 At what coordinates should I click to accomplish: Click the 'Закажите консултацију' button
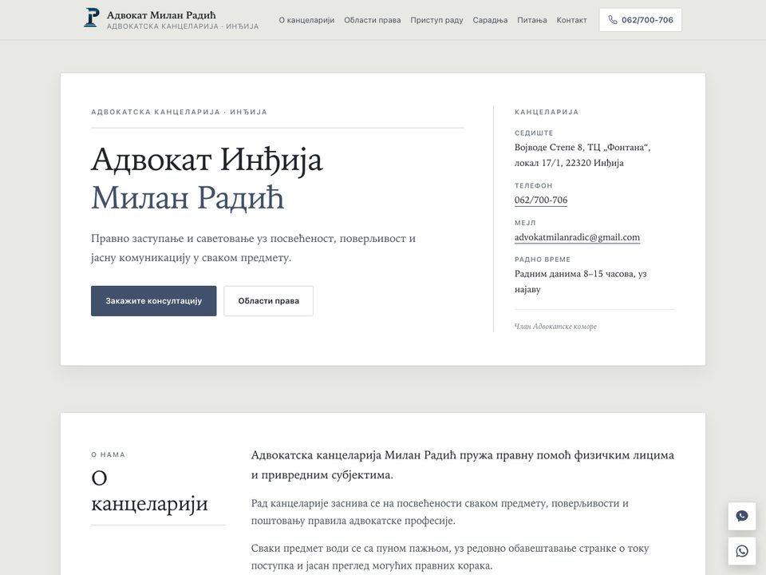tap(153, 301)
